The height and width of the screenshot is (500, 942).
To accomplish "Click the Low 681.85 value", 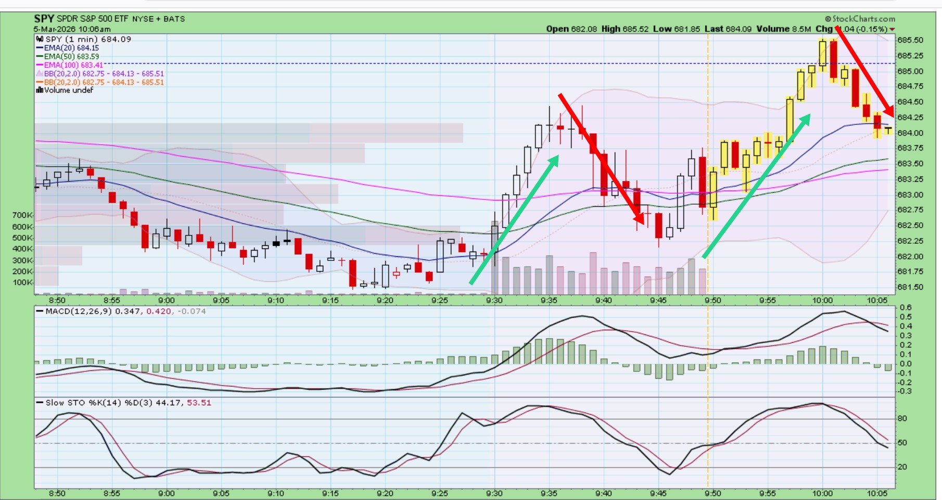I will (x=677, y=29).
